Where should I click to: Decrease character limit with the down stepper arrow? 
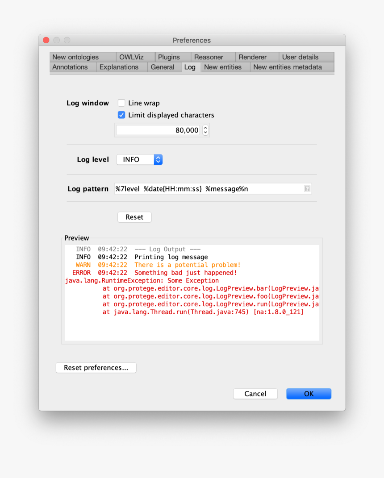point(205,132)
